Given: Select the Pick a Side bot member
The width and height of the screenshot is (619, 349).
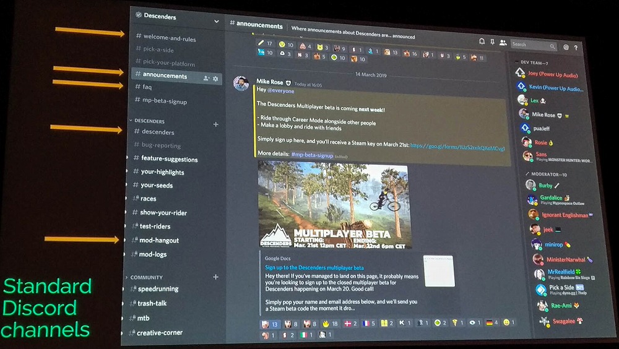Looking at the screenshot, I should 561,290.
